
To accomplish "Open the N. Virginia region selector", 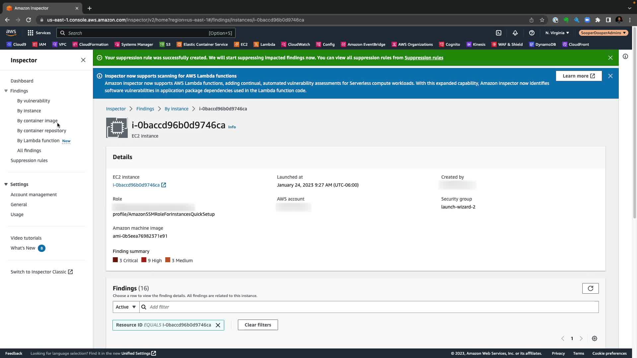I will (557, 33).
